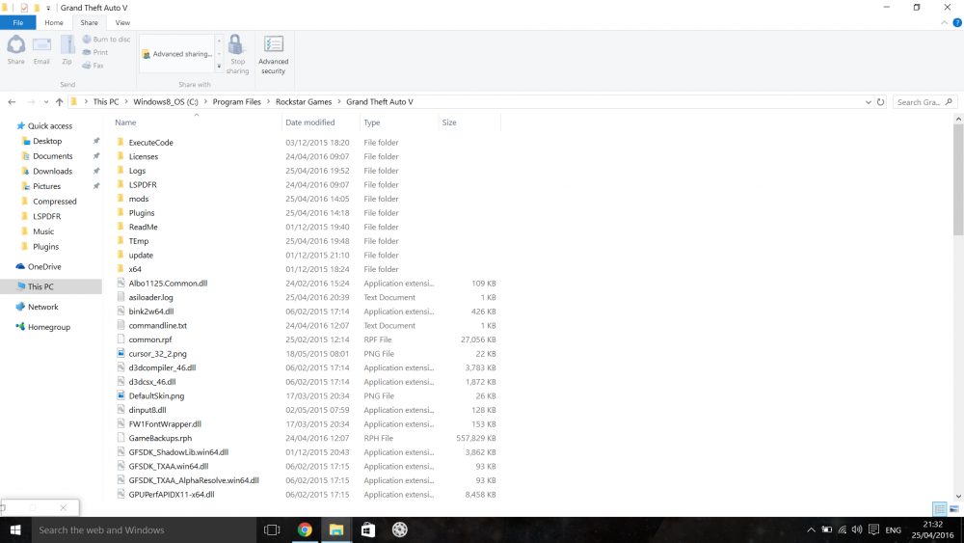The image size is (964, 543).
Task: Select DefaultSkin.png file
Action: 156,396
